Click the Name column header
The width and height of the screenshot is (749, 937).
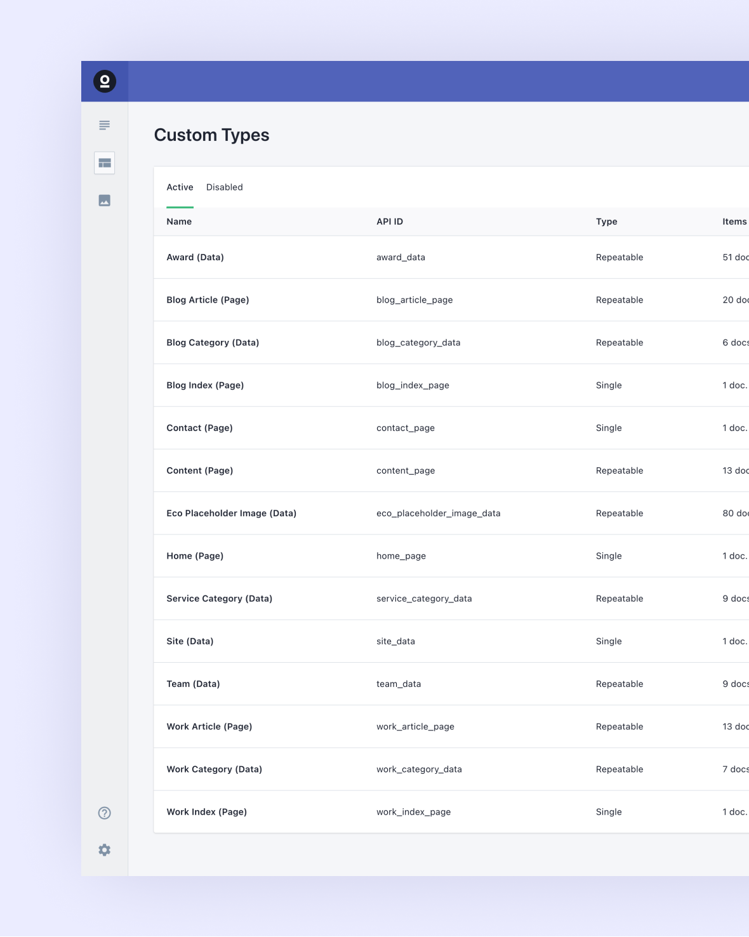(179, 222)
